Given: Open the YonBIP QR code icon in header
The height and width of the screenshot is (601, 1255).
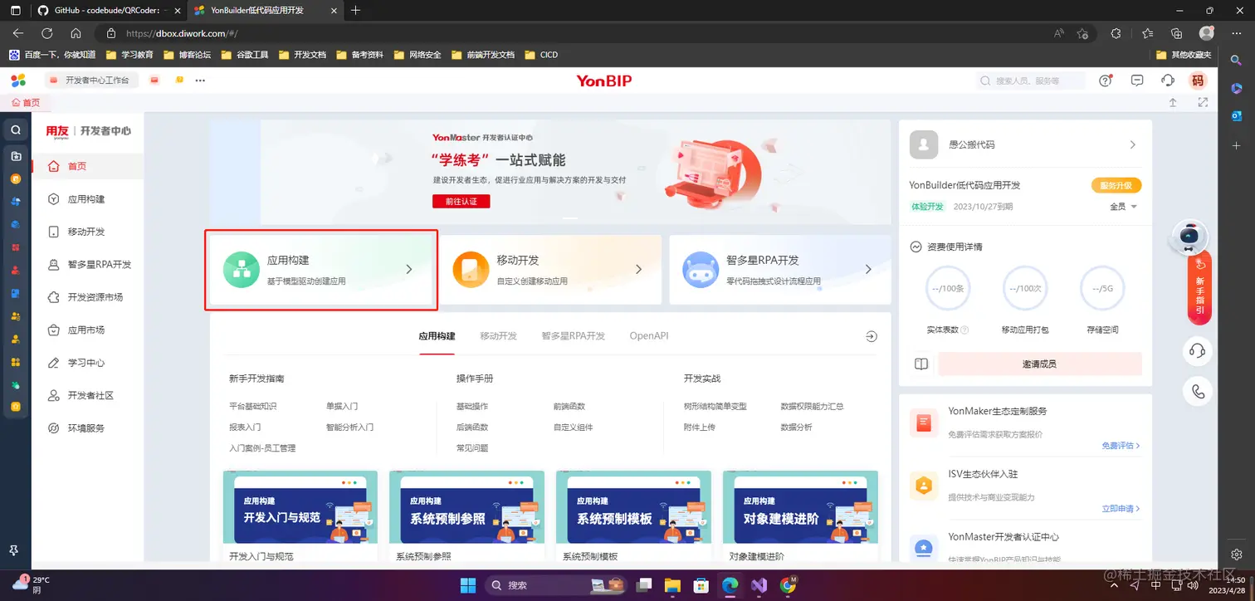Looking at the screenshot, I should pyautogui.click(x=1199, y=81).
